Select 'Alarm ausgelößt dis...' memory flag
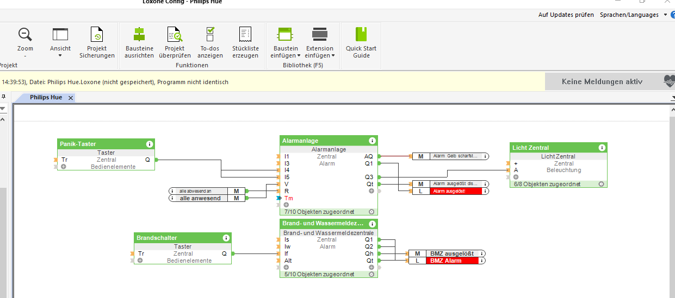The image size is (675, 298). (450, 184)
